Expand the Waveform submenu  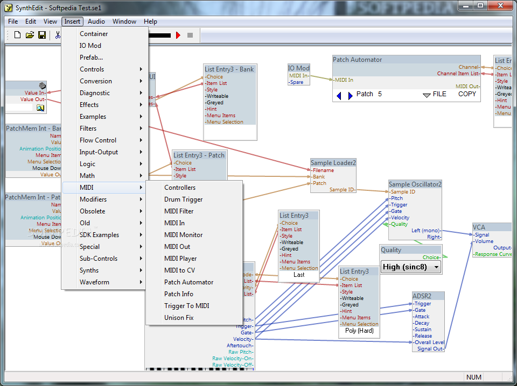point(104,282)
